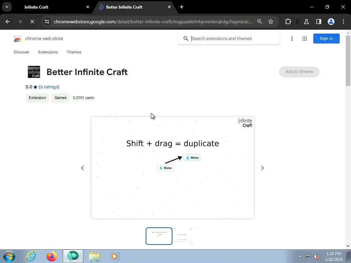Close the Infinite Craft tab
Image resolution: width=351 pixels, height=263 pixels.
coord(88,7)
